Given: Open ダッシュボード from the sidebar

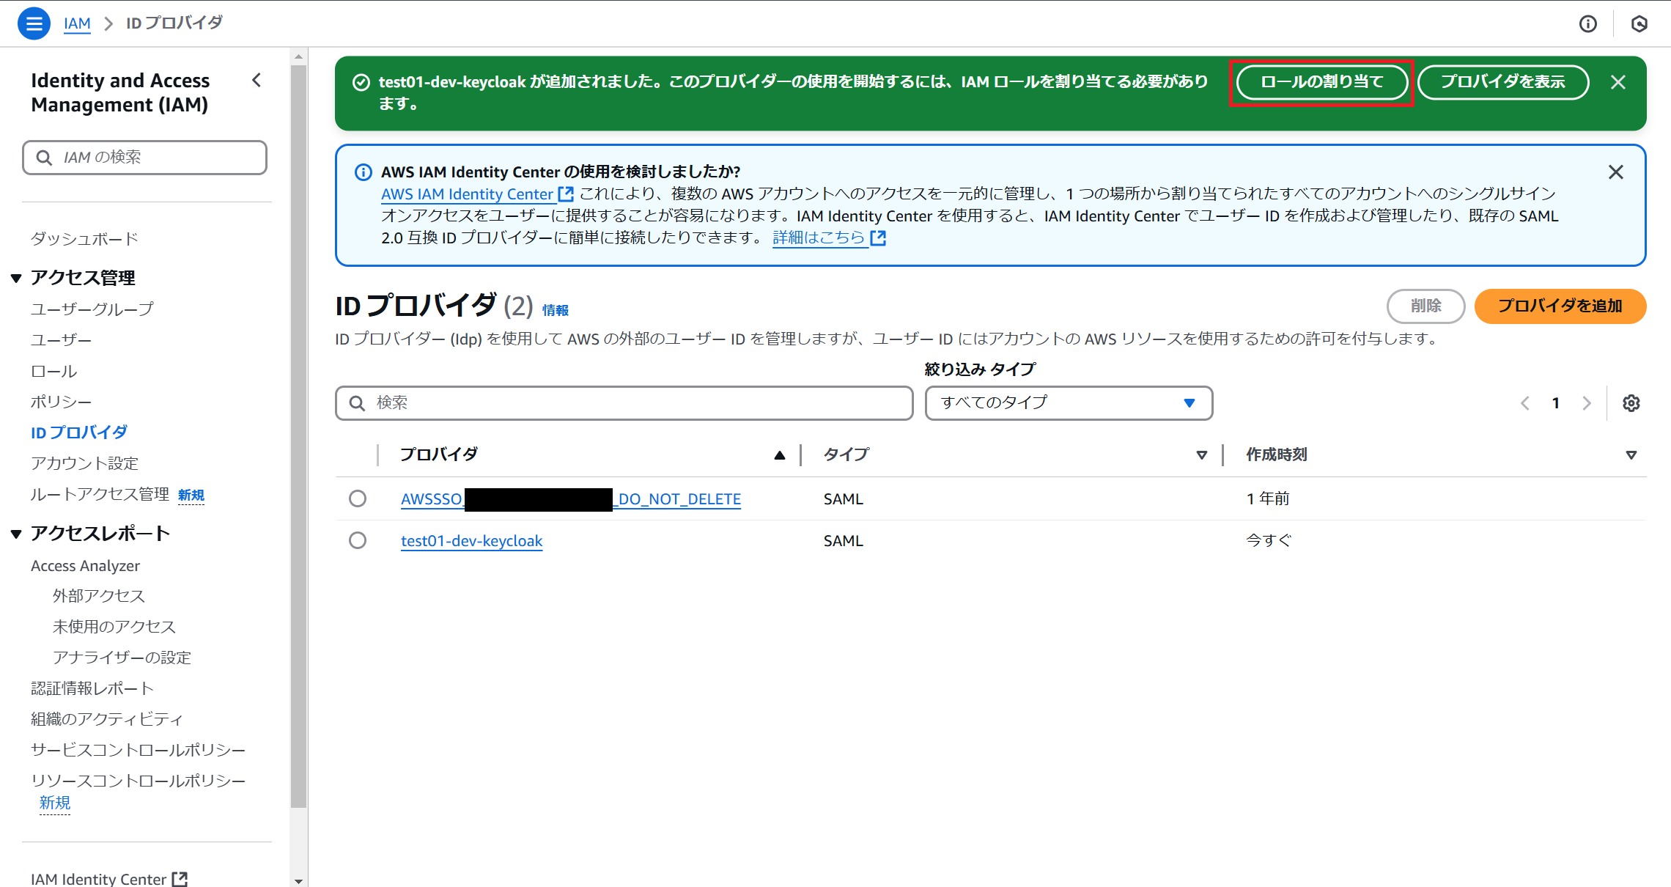Looking at the screenshot, I should [83, 238].
